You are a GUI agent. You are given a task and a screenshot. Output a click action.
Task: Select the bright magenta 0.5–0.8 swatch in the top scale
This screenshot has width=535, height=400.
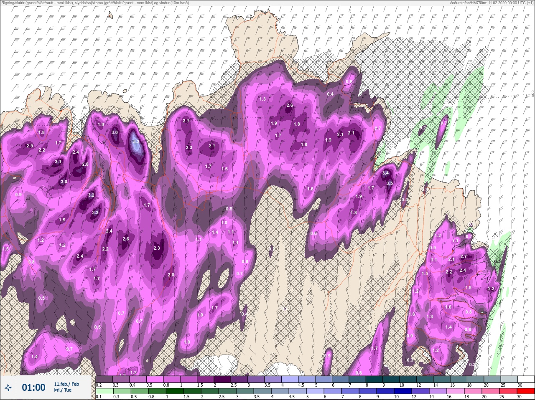click(155, 379)
